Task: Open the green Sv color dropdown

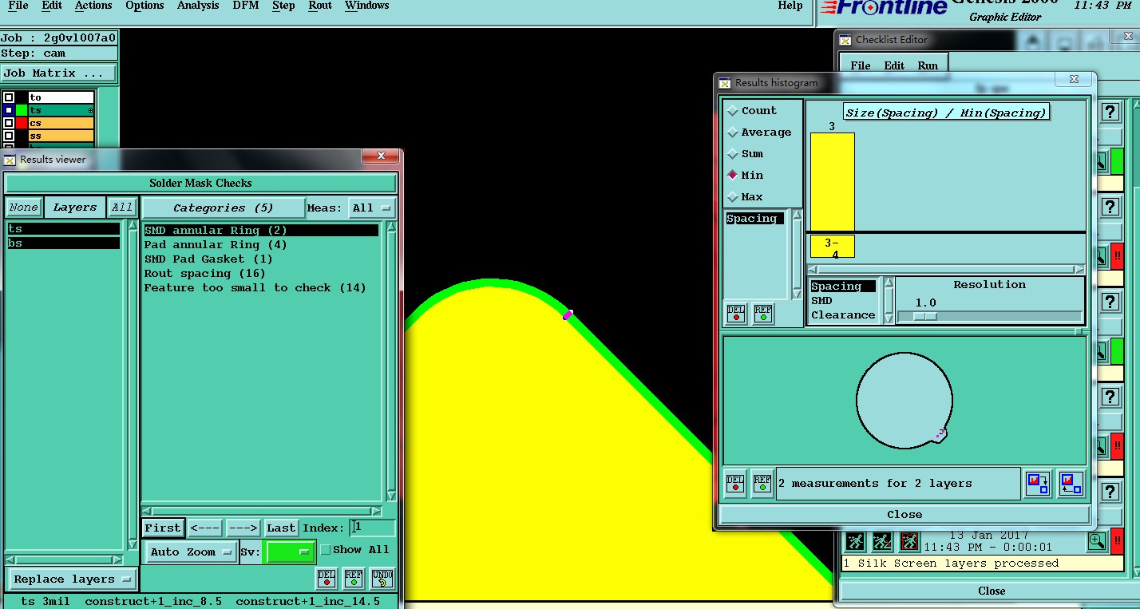Action: 290,552
